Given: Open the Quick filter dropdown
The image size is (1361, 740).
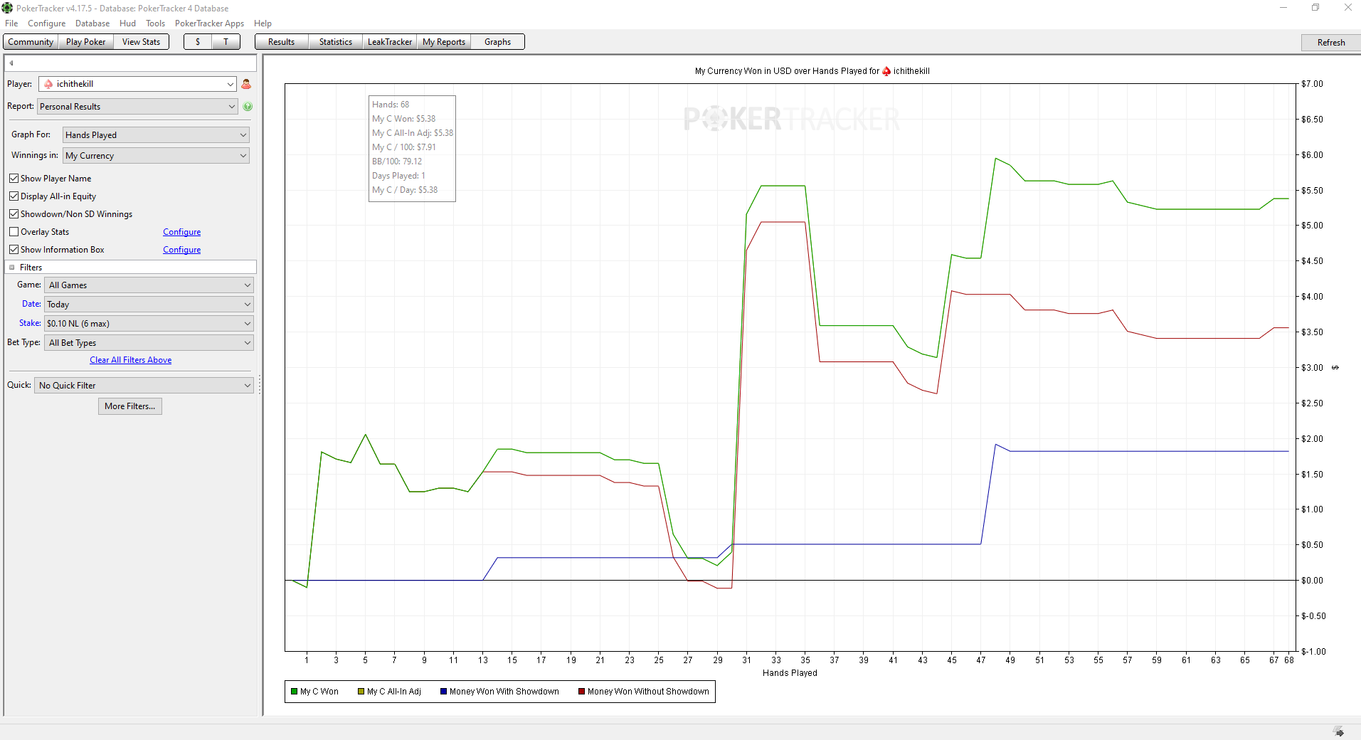Looking at the screenshot, I should point(144,386).
